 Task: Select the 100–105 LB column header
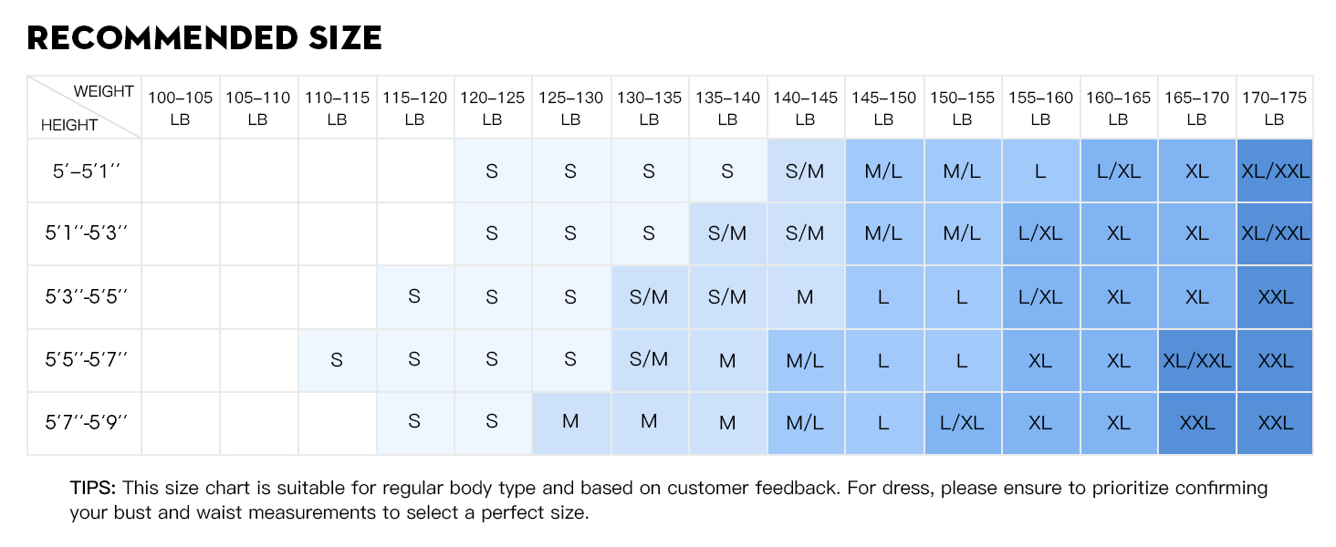(181, 108)
